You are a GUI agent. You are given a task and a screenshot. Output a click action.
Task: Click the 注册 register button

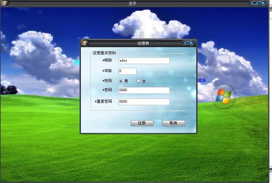point(142,123)
